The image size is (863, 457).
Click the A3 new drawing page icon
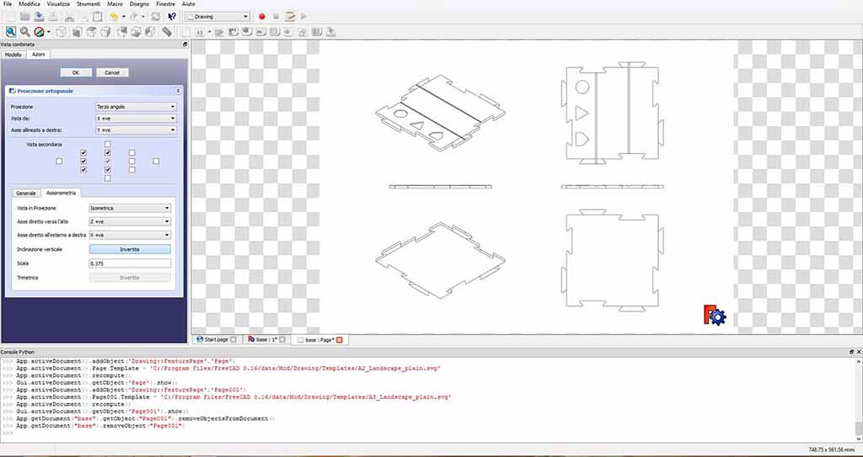pos(201,33)
